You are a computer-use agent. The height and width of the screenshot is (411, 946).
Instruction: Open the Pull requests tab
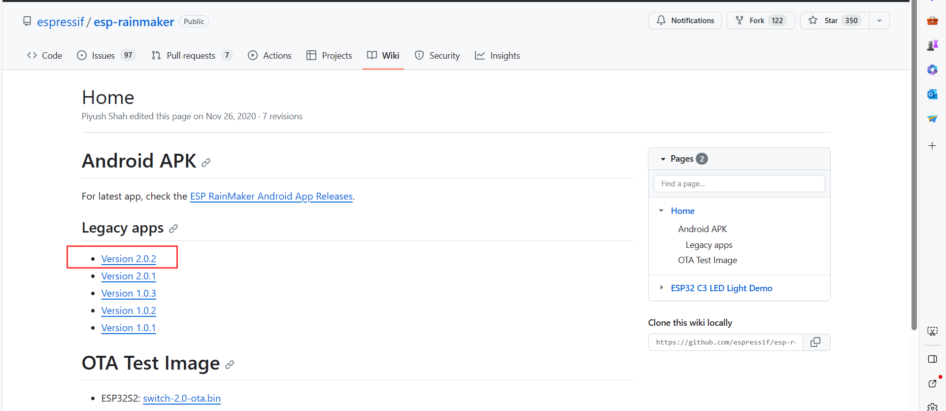192,56
